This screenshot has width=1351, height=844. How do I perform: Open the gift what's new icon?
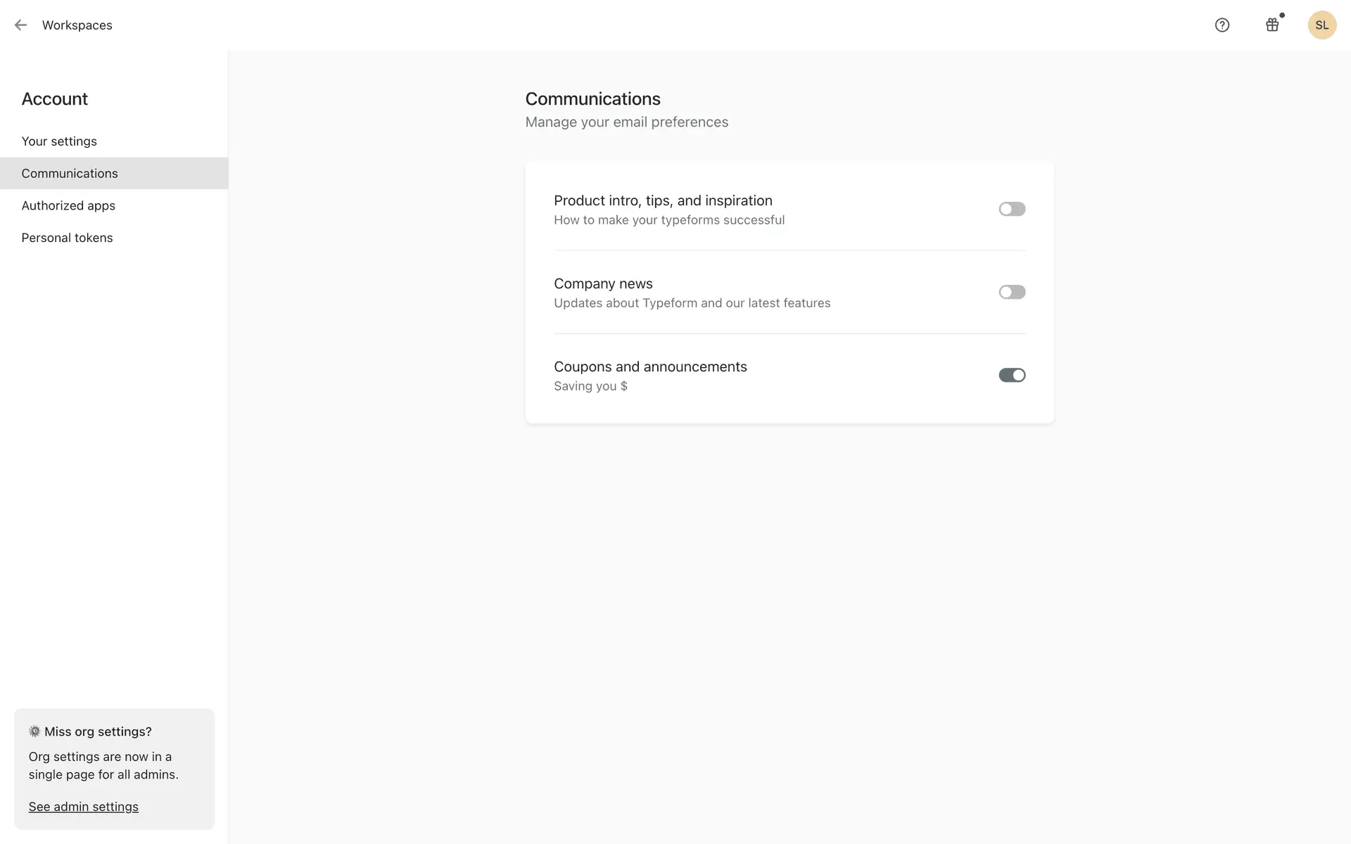click(x=1272, y=25)
